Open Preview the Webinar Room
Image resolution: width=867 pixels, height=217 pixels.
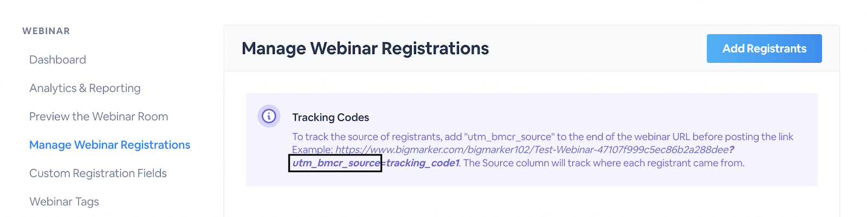tap(99, 116)
